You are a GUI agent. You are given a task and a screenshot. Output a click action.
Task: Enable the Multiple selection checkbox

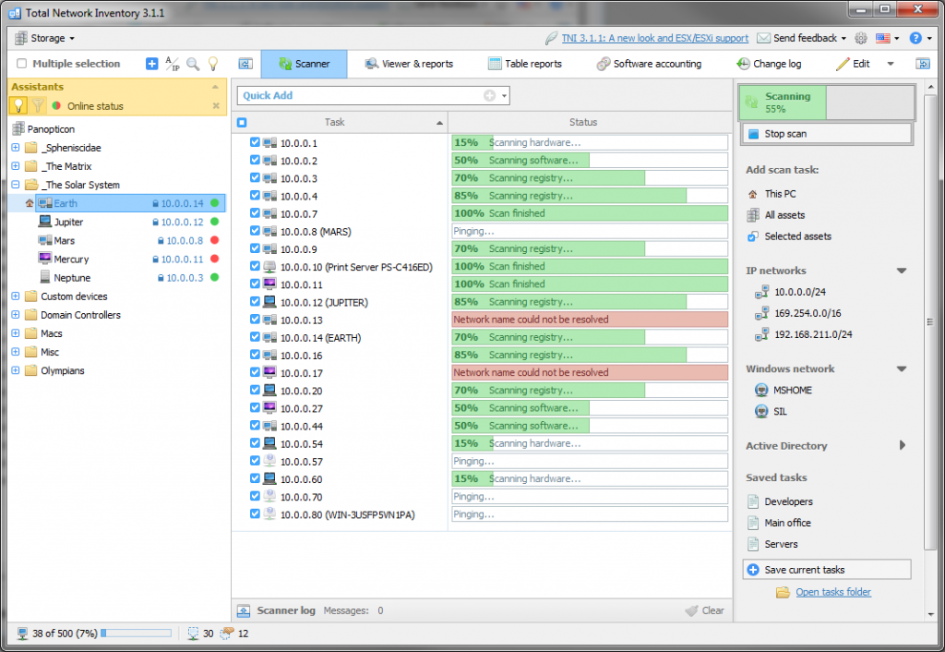click(22, 64)
